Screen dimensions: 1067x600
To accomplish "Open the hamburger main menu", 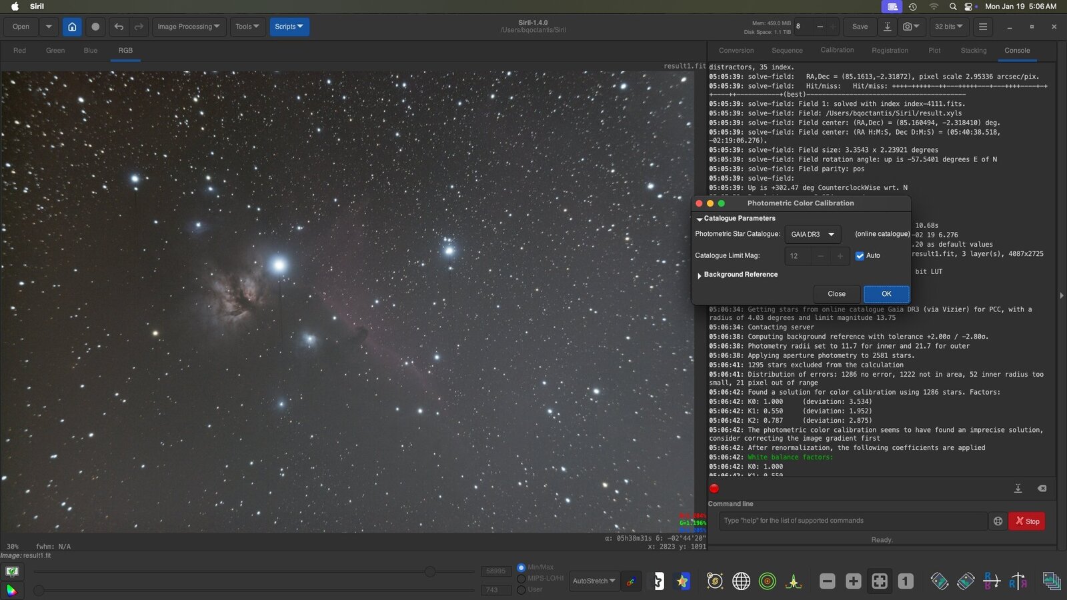I will coord(983,27).
